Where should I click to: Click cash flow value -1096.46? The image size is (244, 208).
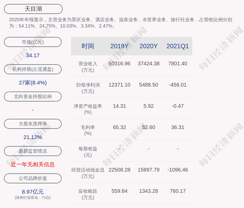tap(178, 170)
